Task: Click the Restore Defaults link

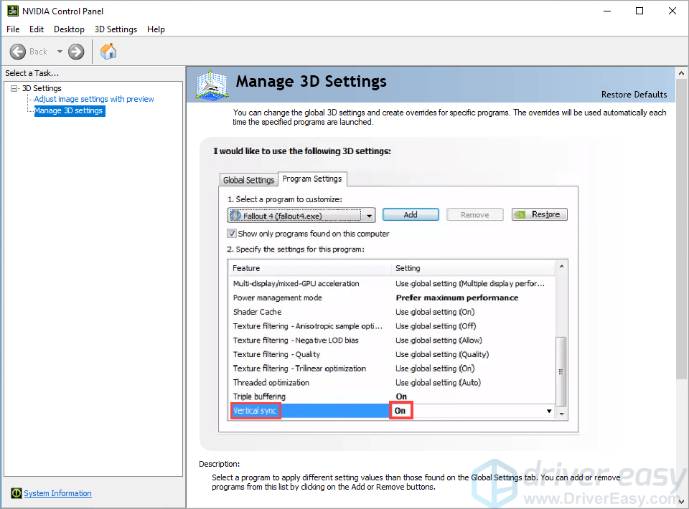Action: pyautogui.click(x=634, y=94)
